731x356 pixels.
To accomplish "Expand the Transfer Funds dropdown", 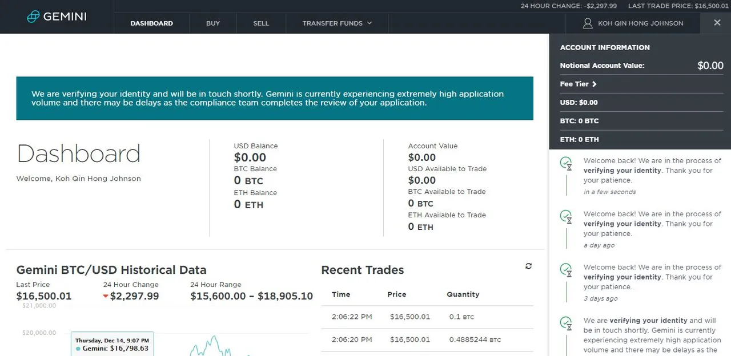I will coord(337,23).
